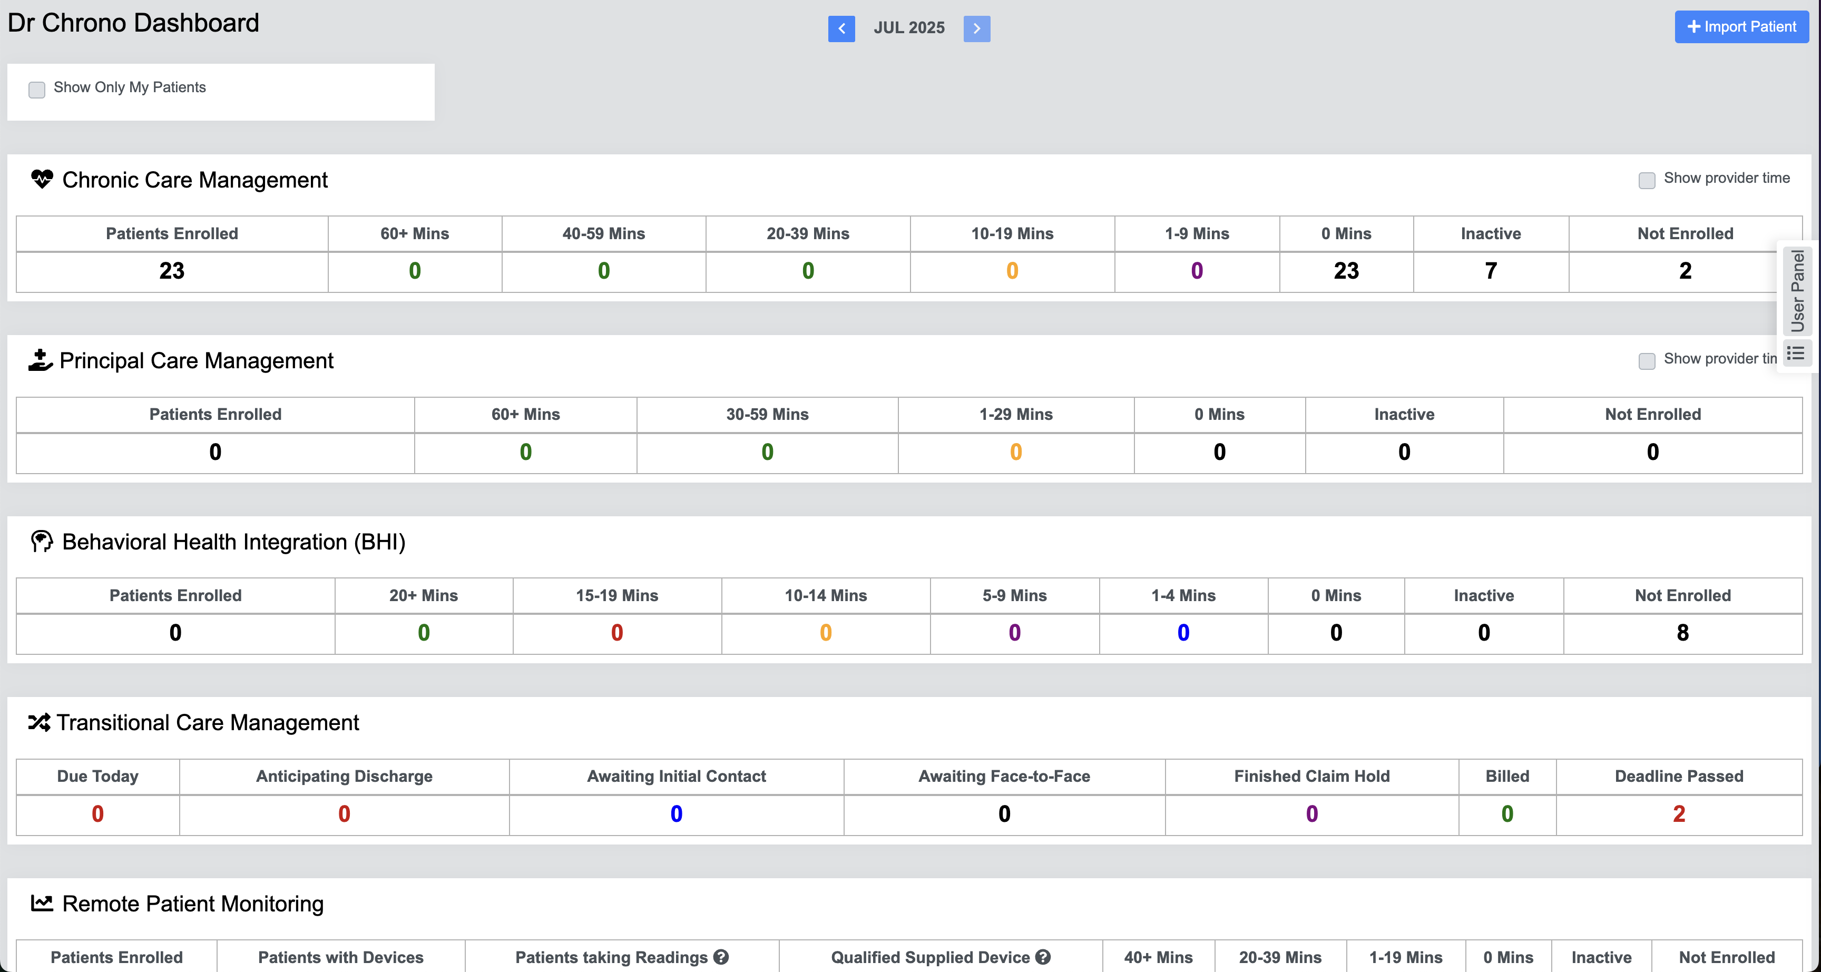This screenshot has width=1821, height=972.
Task: Advance to next month with right chevron
Action: pos(976,29)
